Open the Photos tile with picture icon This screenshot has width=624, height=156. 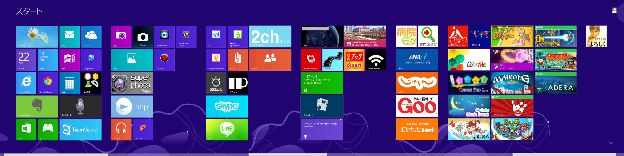[x=132, y=60]
